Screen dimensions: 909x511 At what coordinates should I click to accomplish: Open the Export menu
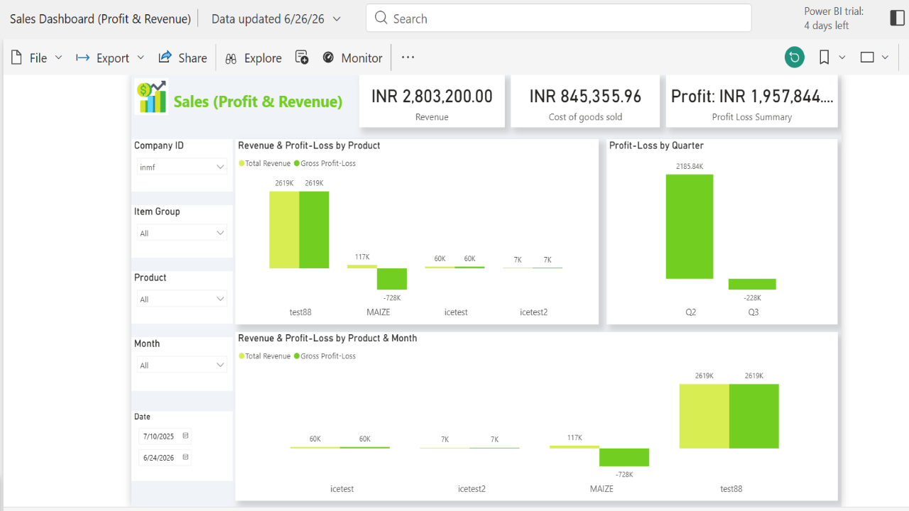coord(110,57)
